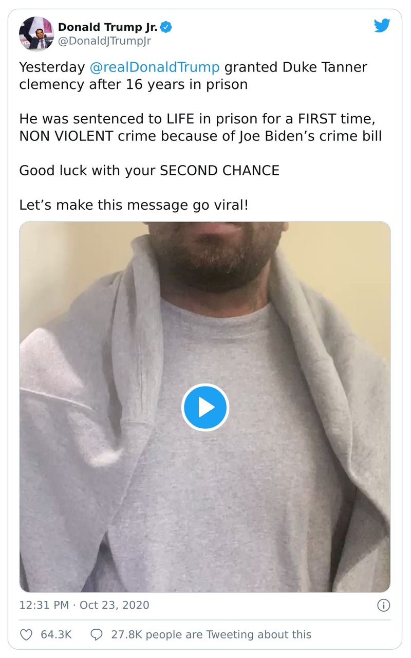The height and width of the screenshot is (658, 411).
Task: Click the verified badge next to Donald Trump Jr.
Action: coord(165,28)
